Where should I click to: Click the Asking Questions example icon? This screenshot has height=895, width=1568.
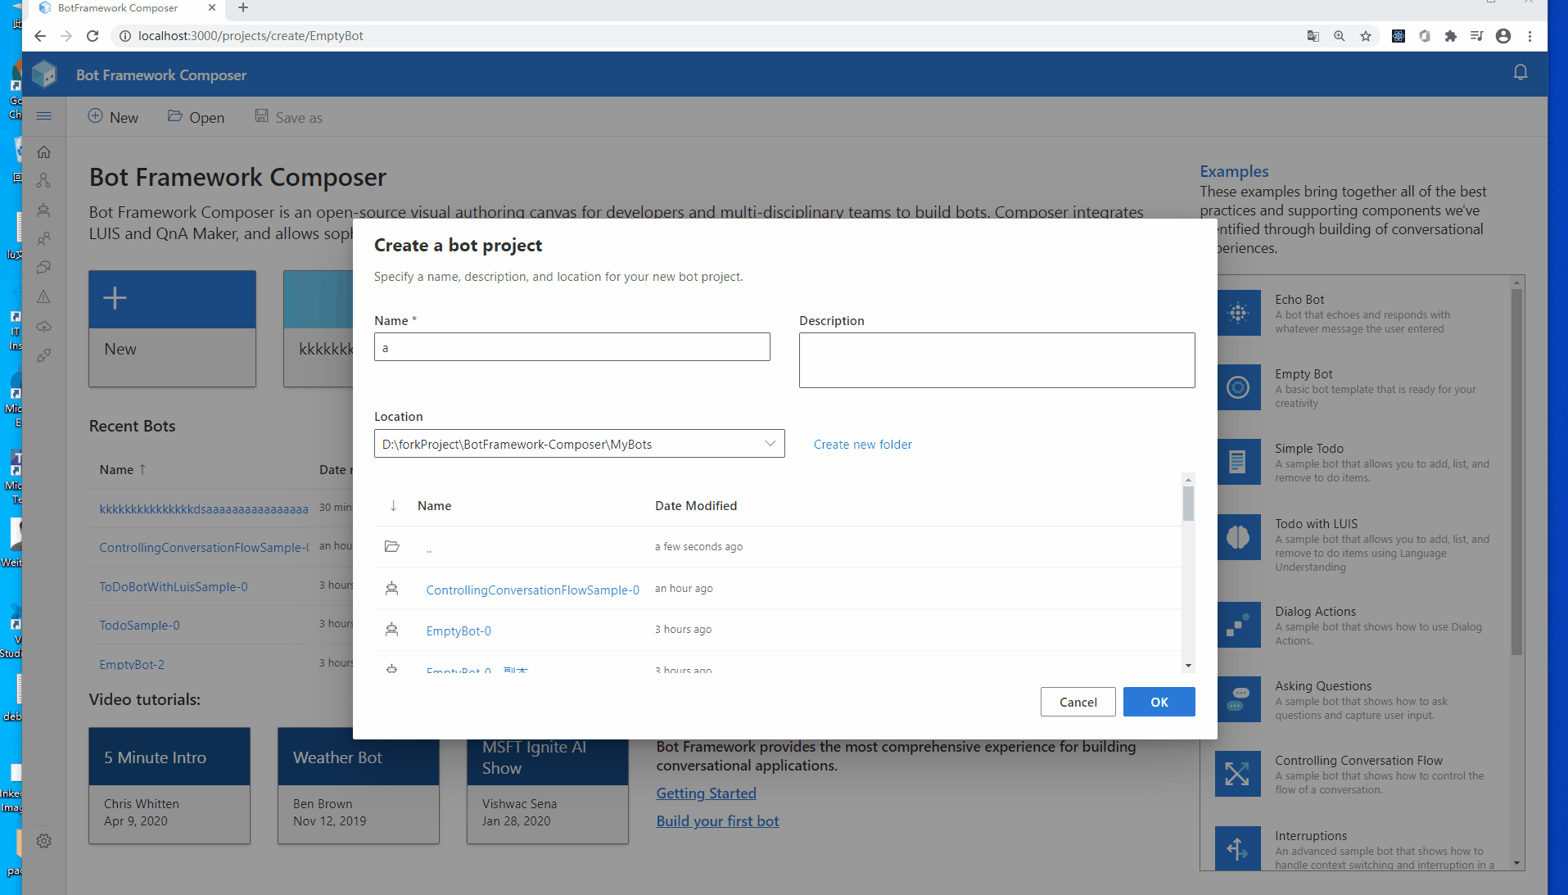click(1238, 699)
